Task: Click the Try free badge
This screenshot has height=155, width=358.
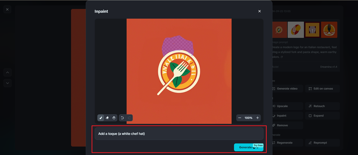Action: 258,145
